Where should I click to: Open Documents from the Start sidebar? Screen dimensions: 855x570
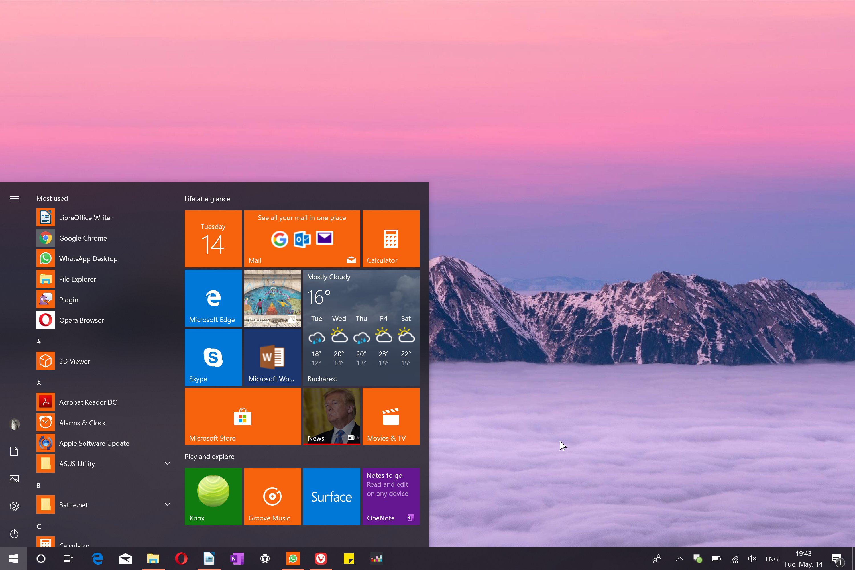point(14,451)
